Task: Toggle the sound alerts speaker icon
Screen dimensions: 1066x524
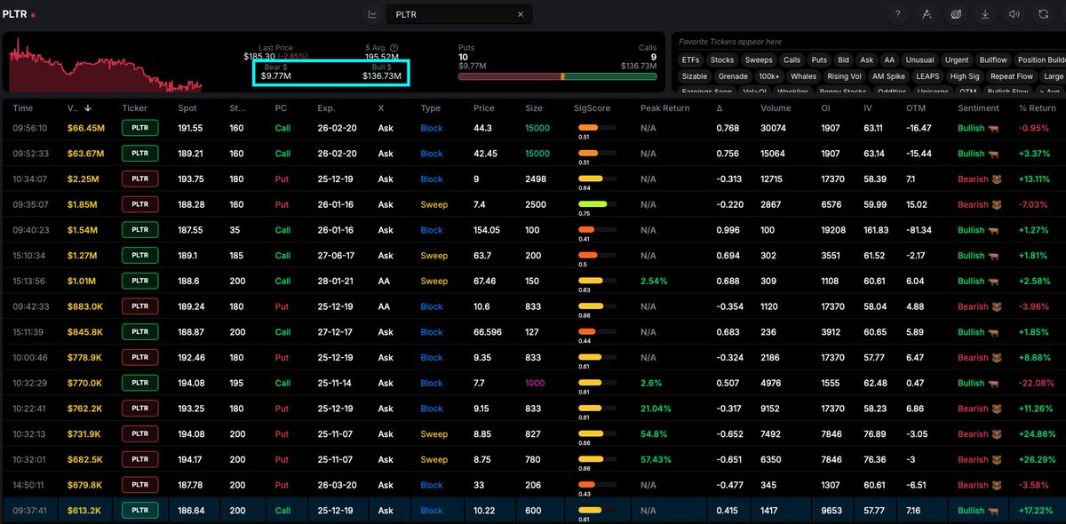Action: tap(1014, 14)
